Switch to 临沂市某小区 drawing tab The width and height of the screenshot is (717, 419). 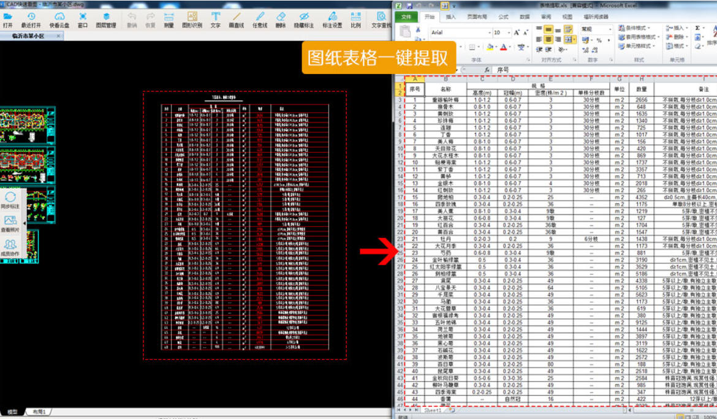point(28,36)
